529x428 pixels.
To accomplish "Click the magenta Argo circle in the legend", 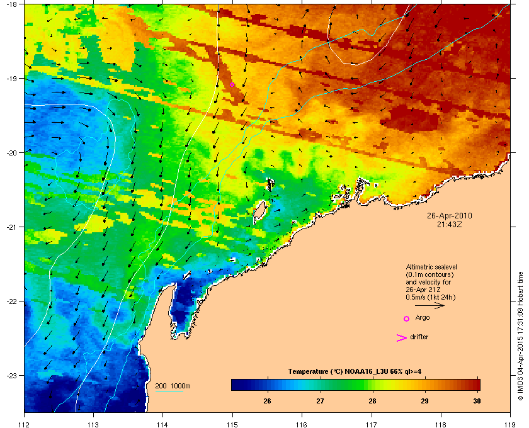I will click(407, 318).
